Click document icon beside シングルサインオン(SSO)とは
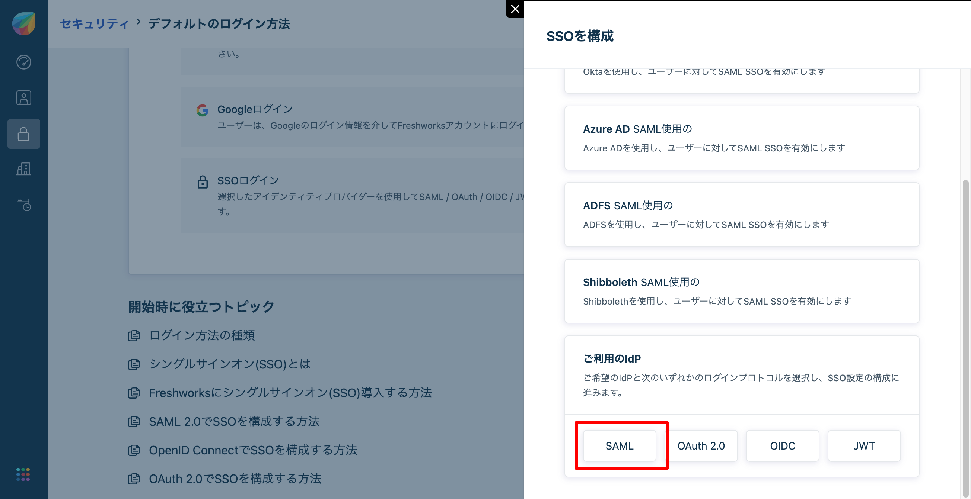The width and height of the screenshot is (971, 499). [134, 364]
